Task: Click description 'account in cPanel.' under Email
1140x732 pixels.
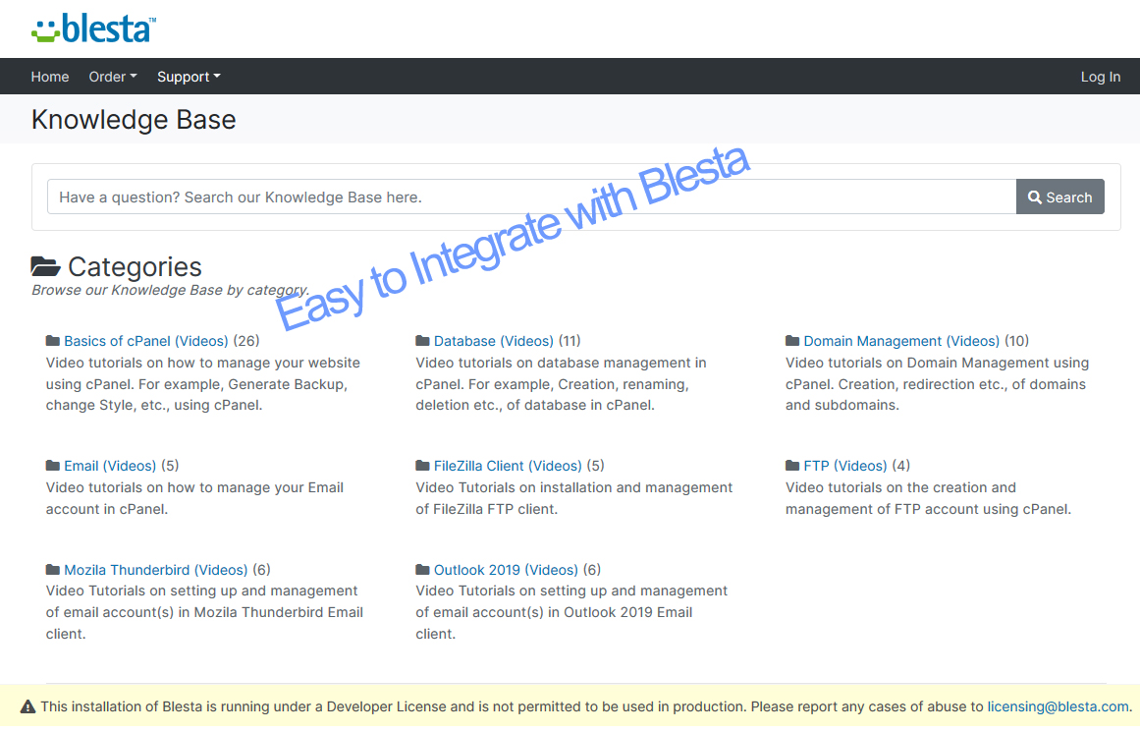Action: [107, 509]
